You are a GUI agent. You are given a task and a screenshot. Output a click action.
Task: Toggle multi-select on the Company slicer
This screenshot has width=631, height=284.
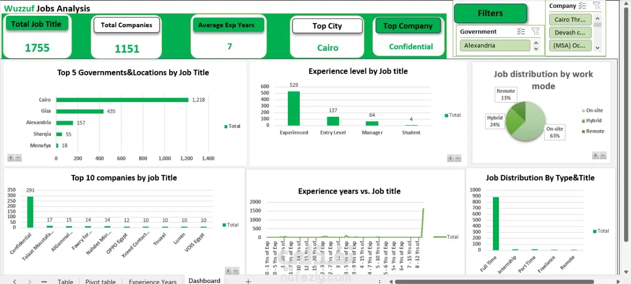(582, 5)
